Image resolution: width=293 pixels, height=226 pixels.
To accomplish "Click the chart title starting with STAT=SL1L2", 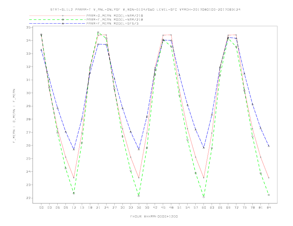I will (x=145, y=10).
